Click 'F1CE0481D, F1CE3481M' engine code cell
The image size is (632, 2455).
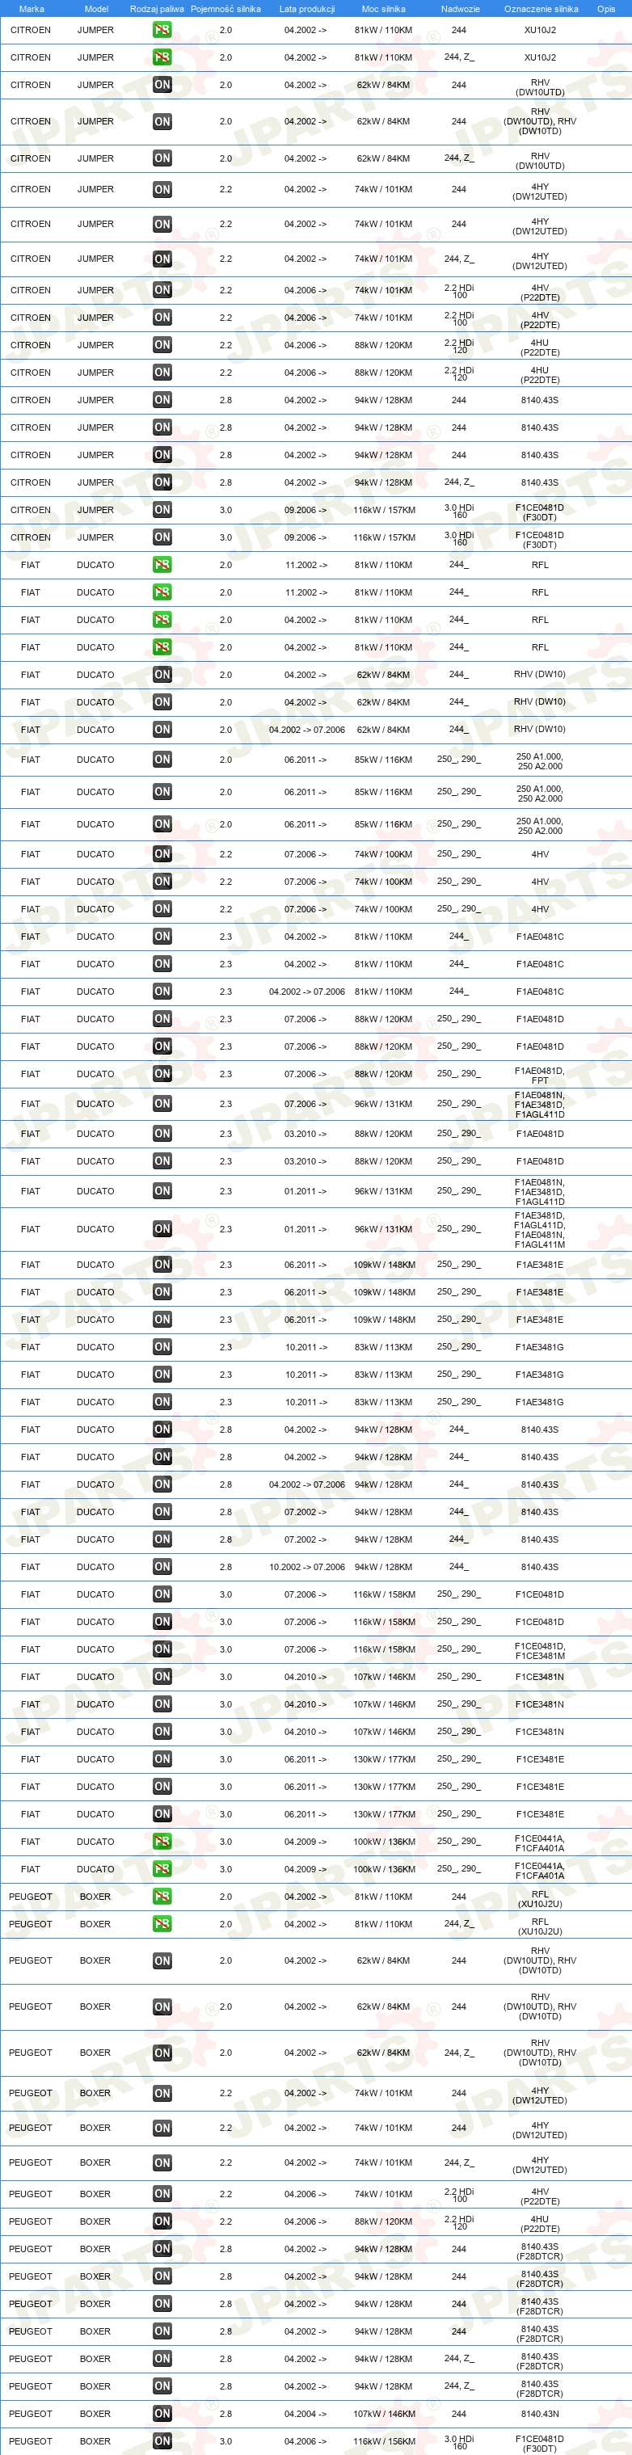point(540,1651)
